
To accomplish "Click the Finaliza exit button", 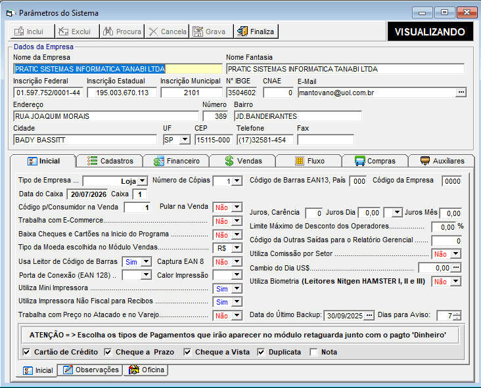I will click(256, 32).
